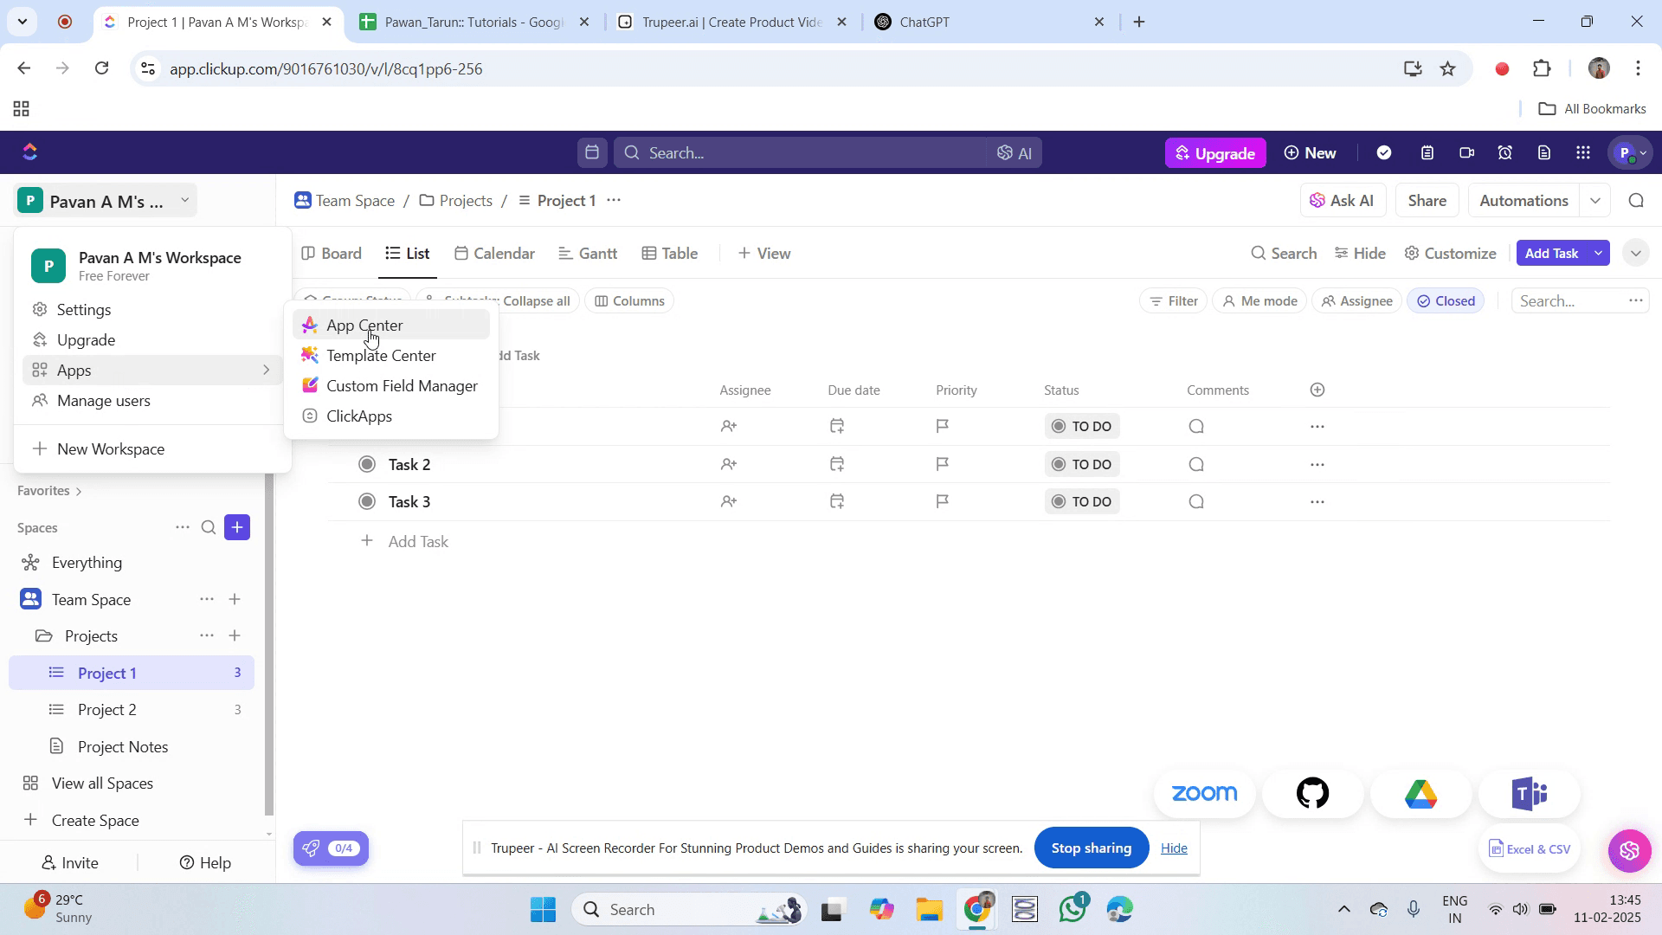1662x935 pixels.
Task: Expand the Add Task dropdown arrow
Action: (1598, 254)
